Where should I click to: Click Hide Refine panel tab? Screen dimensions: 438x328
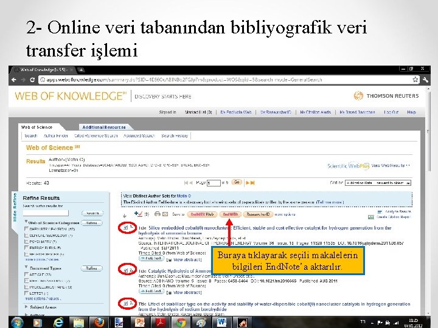pos(15,207)
